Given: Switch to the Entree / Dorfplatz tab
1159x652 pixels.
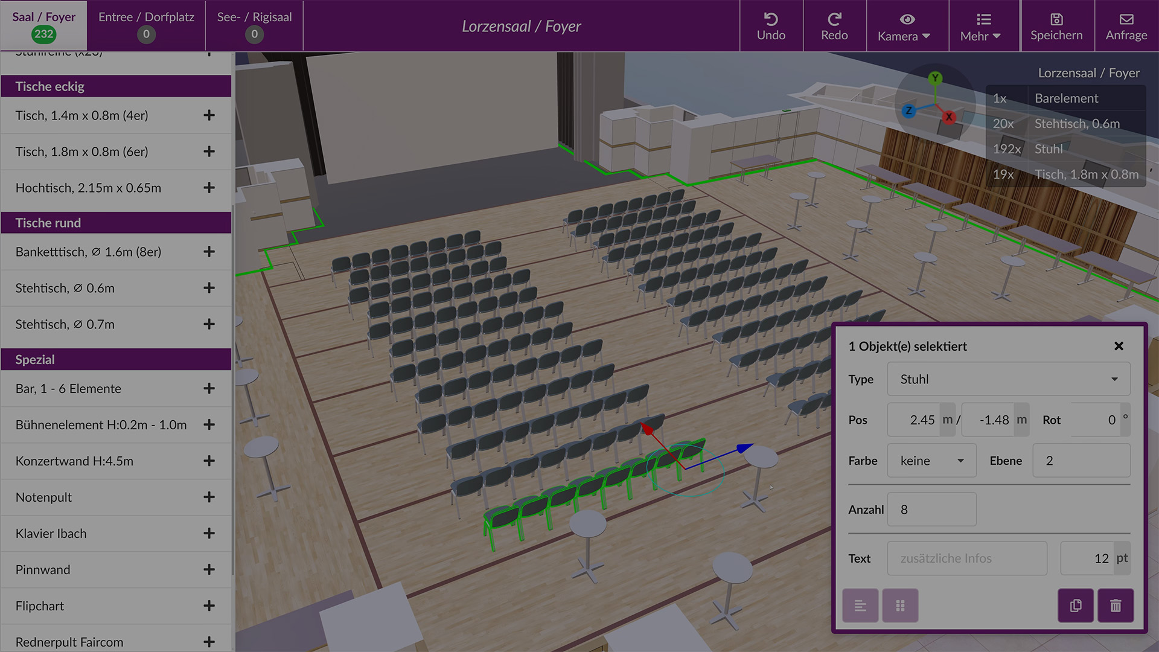Looking at the screenshot, I should coord(146,25).
